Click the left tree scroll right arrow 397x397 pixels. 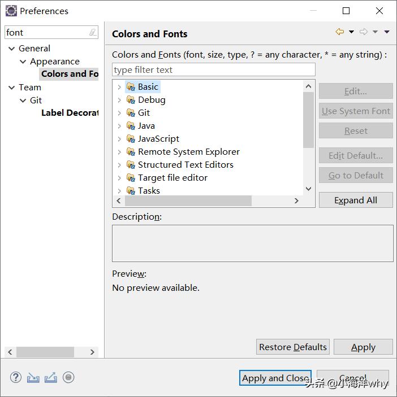coord(92,352)
